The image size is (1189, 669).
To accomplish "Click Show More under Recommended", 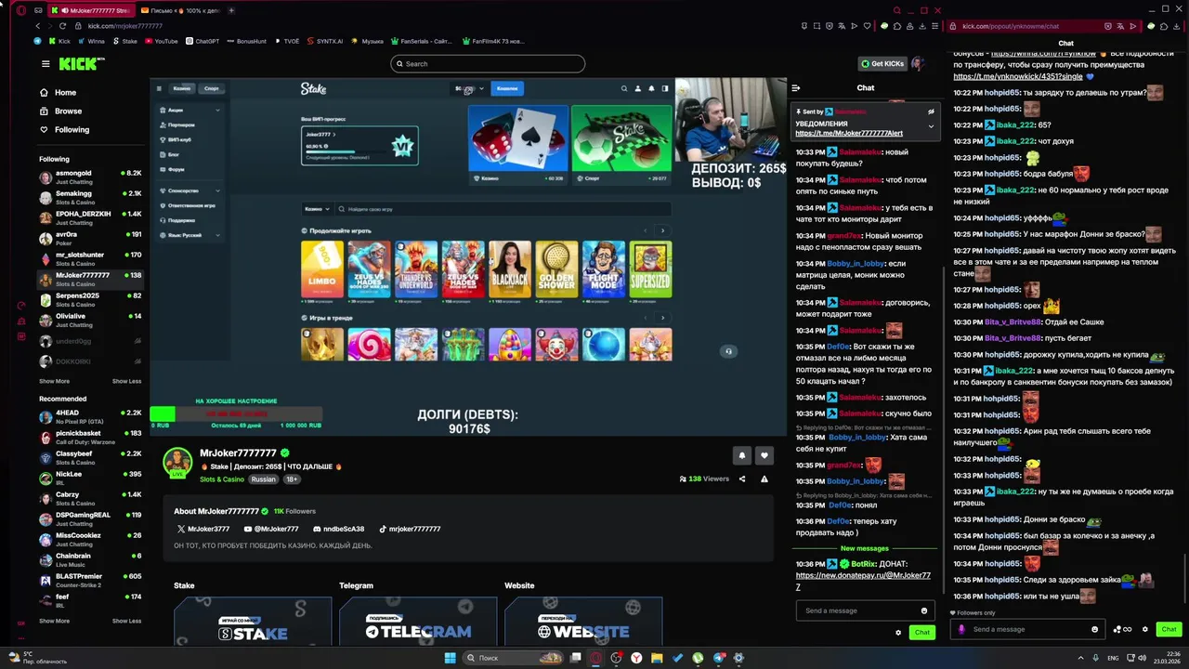I will point(54,621).
